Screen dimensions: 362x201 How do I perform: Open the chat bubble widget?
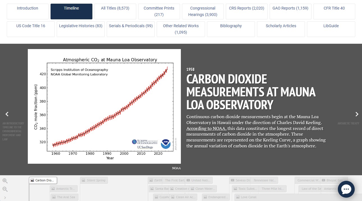[x=346, y=189]
